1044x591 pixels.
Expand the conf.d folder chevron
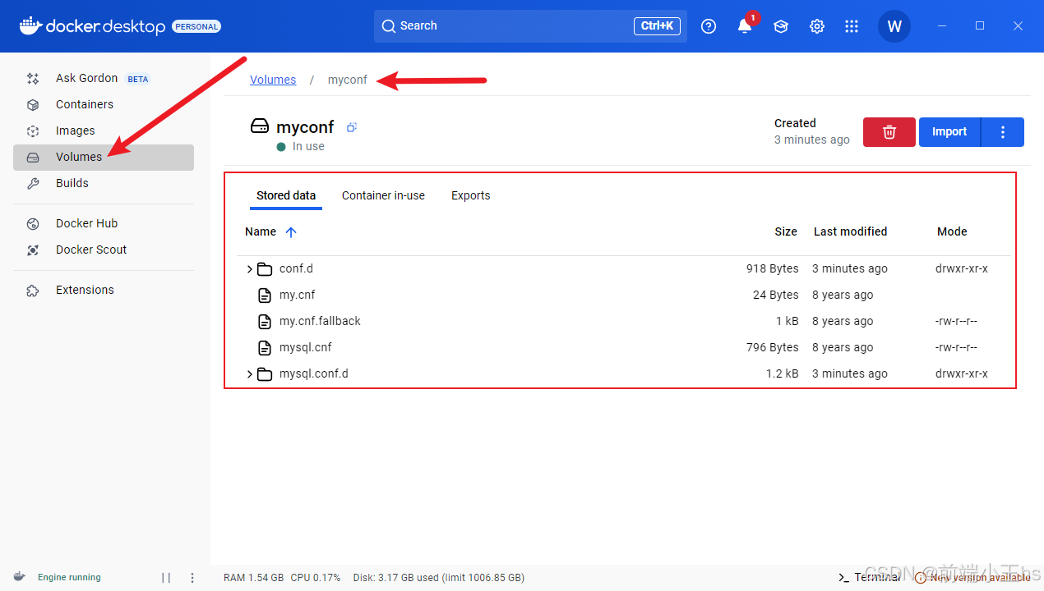click(250, 269)
